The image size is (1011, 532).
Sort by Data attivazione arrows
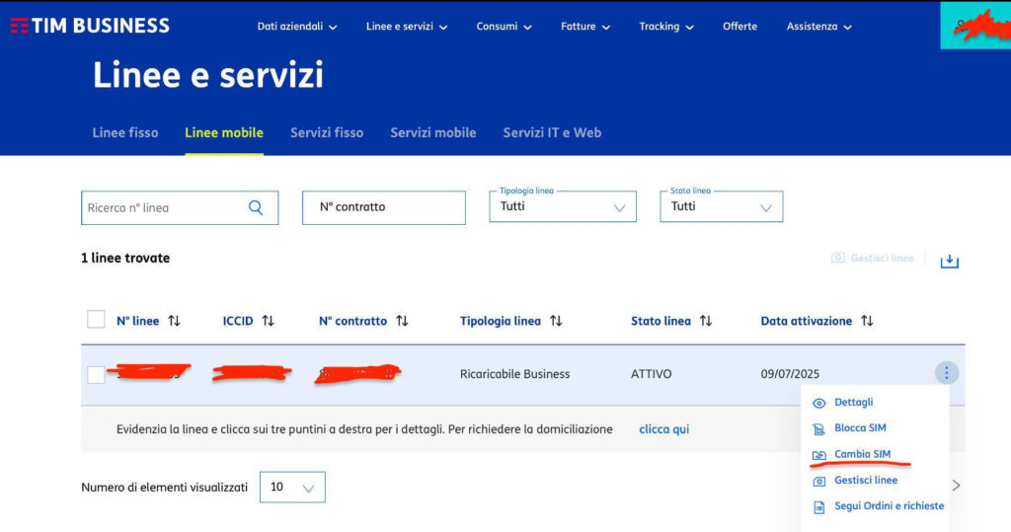(867, 321)
